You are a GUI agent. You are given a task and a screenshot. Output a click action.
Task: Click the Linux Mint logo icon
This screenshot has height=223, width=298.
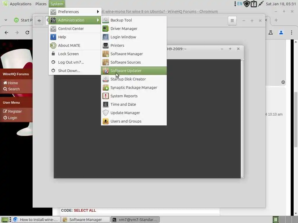(5, 4)
